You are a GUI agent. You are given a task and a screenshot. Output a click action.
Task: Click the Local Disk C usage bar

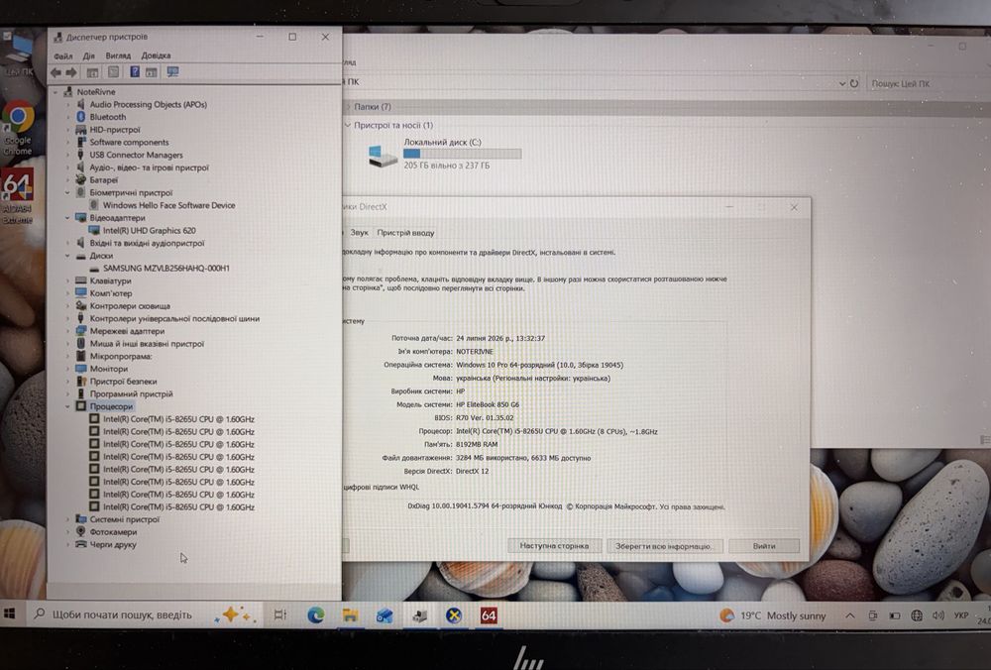point(462,154)
